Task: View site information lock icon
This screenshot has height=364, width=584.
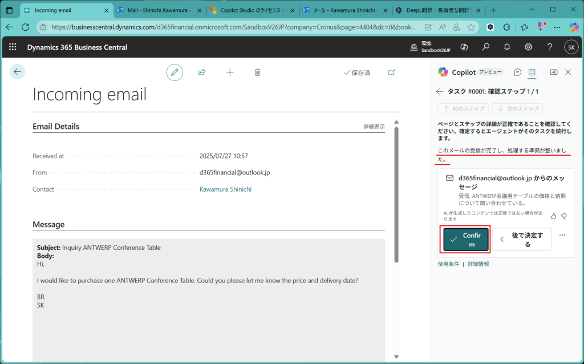Action: tap(43, 27)
